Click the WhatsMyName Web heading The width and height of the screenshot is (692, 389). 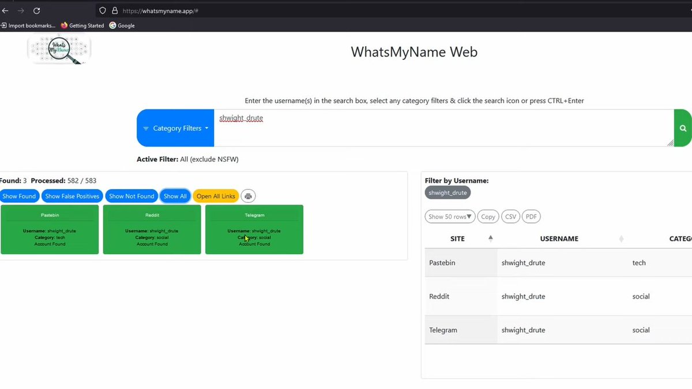414,52
